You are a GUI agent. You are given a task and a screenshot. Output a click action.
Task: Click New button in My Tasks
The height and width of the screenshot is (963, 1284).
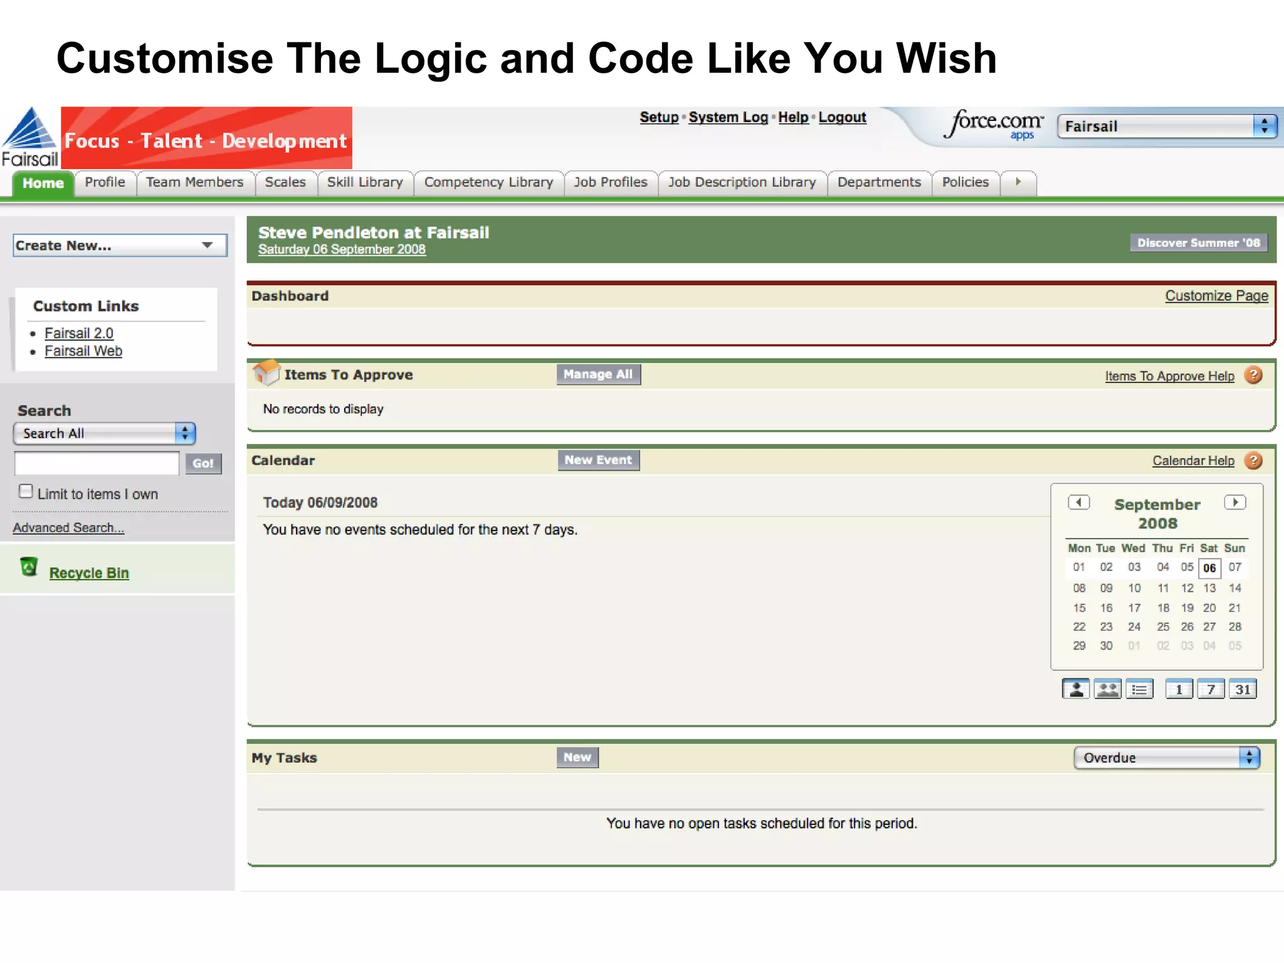click(x=577, y=757)
